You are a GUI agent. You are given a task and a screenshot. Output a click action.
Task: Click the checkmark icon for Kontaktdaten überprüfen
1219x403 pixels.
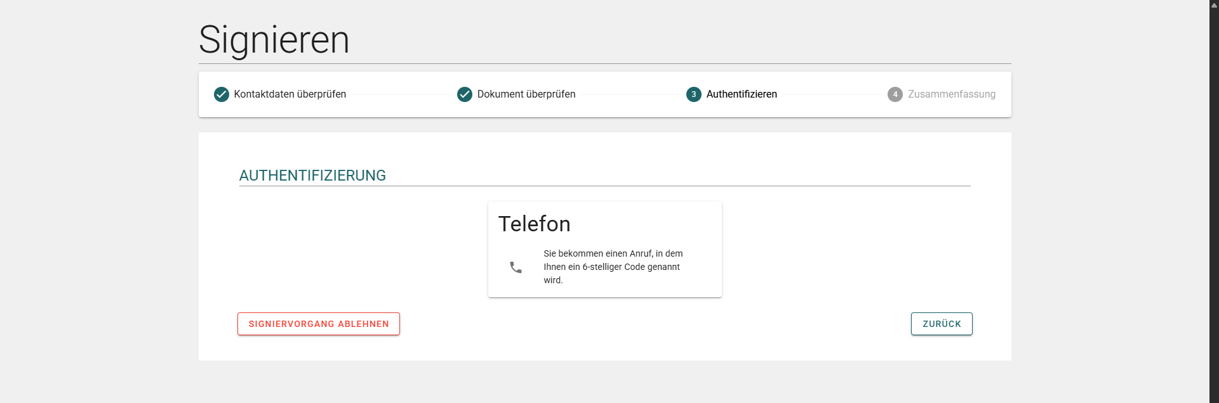coord(221,94)
